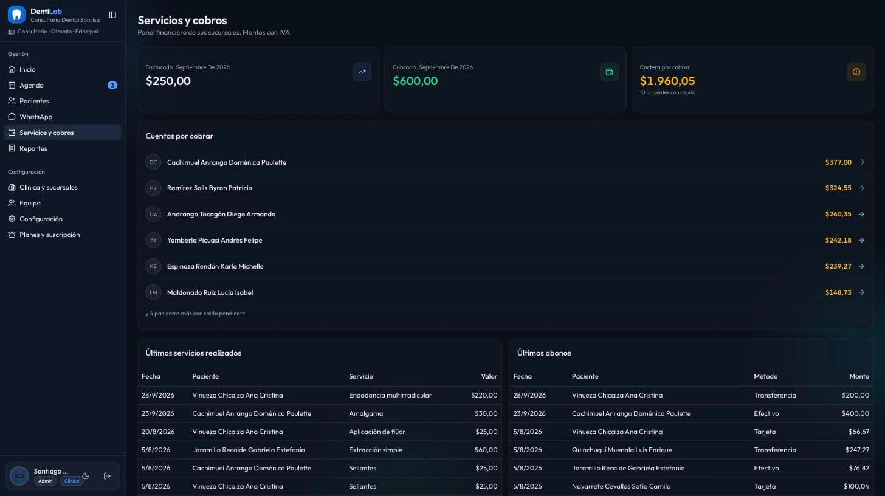Open the Inicio menu item
Viewport: 885px width, 496px height.
[63, 69]
